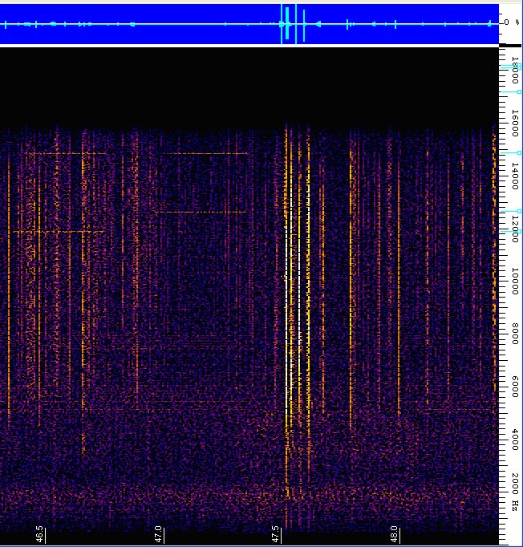Click the 48.0 time axis label

point(394,534)
